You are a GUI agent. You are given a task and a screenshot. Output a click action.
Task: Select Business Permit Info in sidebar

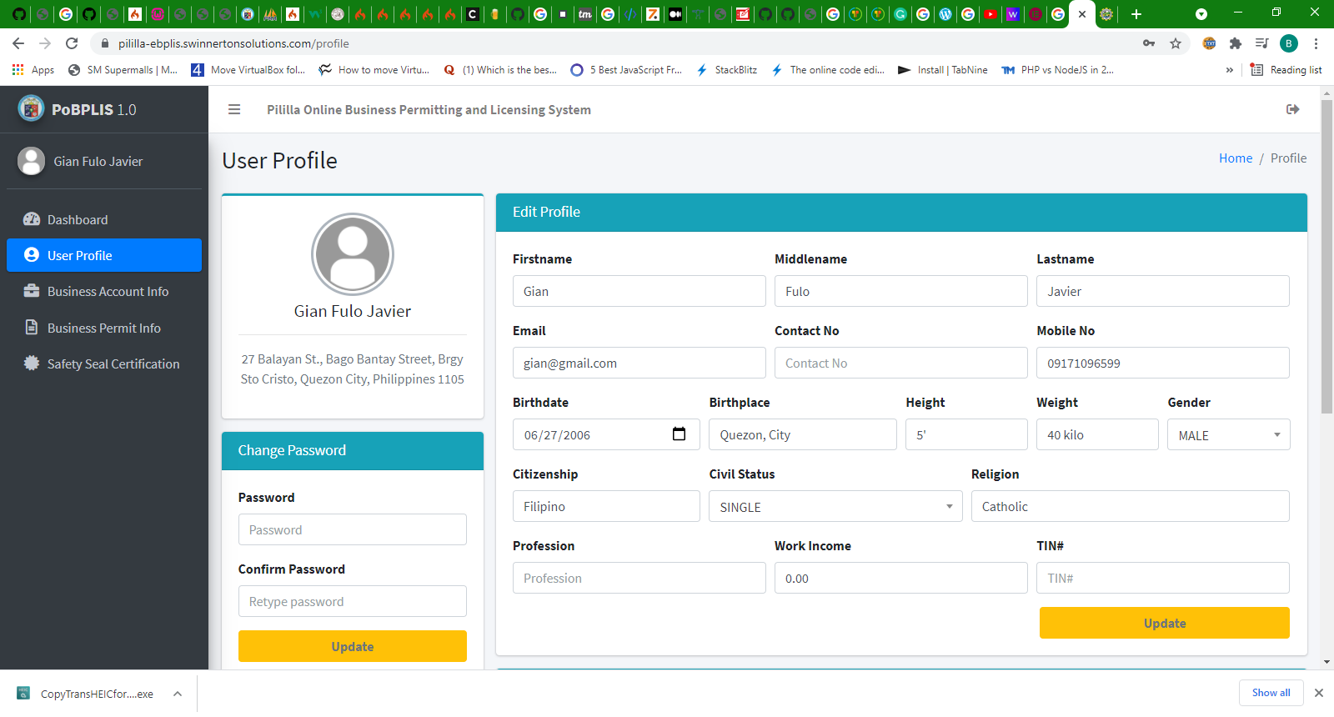(103, 328)
